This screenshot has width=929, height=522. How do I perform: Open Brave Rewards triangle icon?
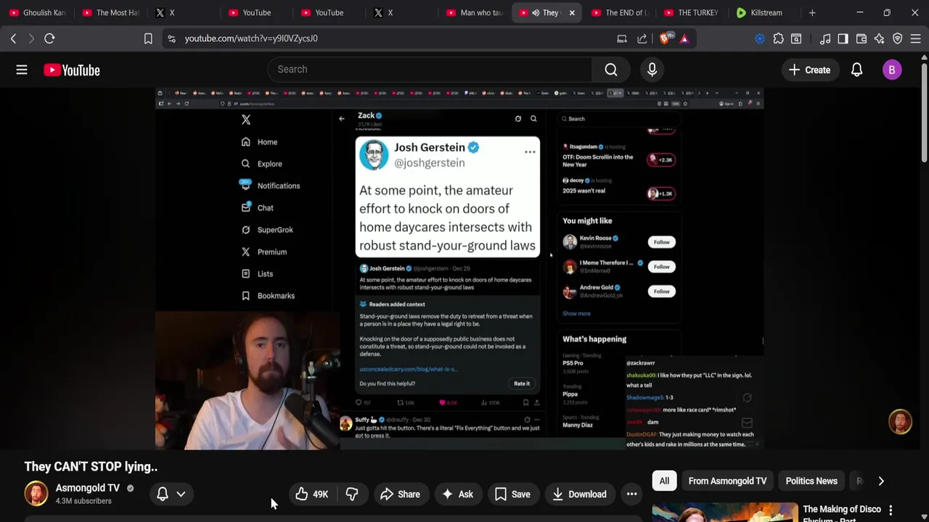coord(684,38)
